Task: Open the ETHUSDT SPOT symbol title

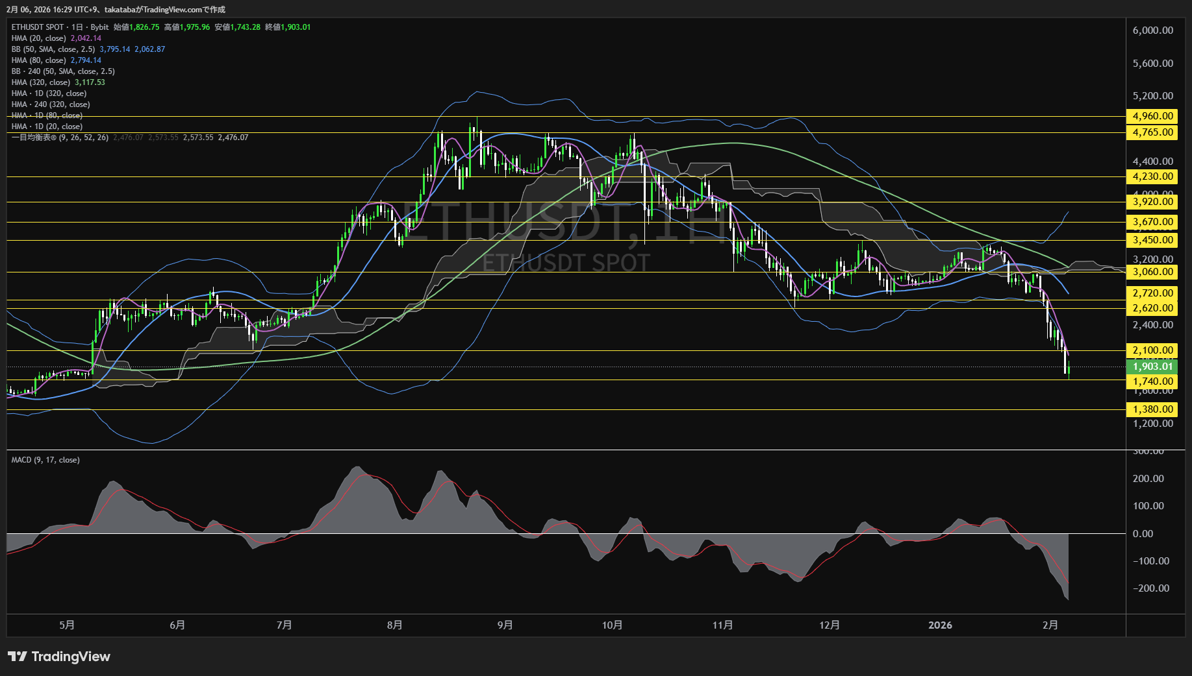Action: click(38, 27)
